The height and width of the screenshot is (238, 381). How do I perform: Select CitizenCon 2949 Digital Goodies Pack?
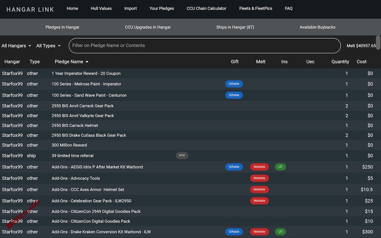[x=96, y=212]
